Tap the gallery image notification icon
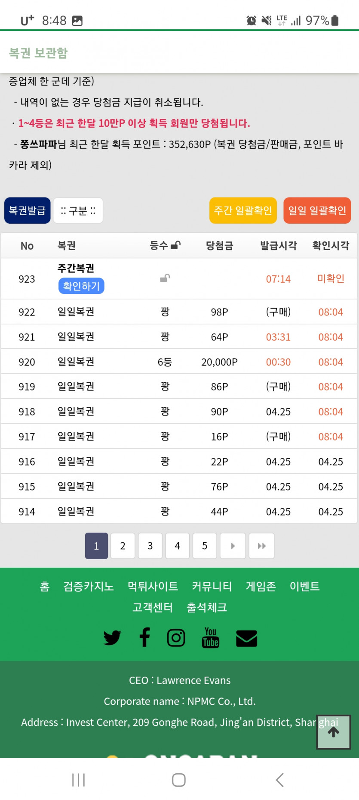Screen dimensions: 359x800 (x=77, y=20)
